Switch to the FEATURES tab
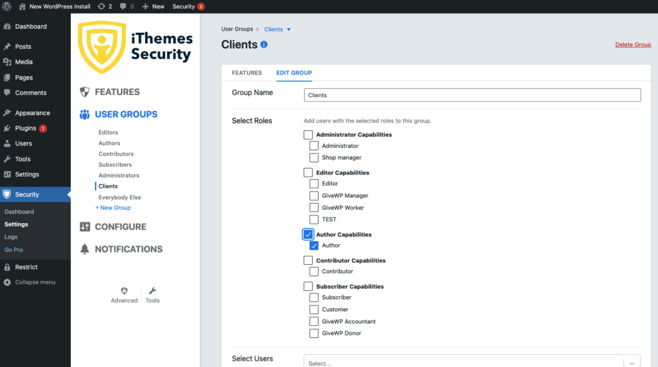Image resolution: width=658 pixels, height=367 pixels. click(x=247, y=73)
